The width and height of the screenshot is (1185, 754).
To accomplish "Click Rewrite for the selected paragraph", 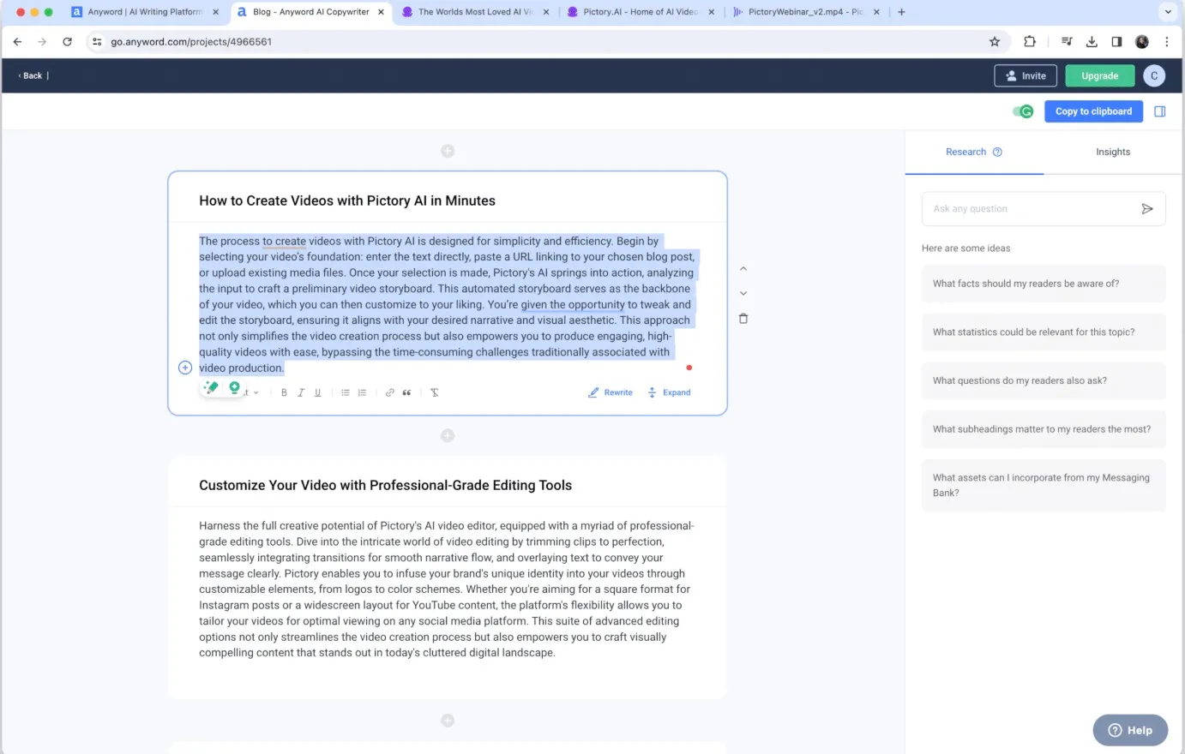I will [x=611, y=392].
